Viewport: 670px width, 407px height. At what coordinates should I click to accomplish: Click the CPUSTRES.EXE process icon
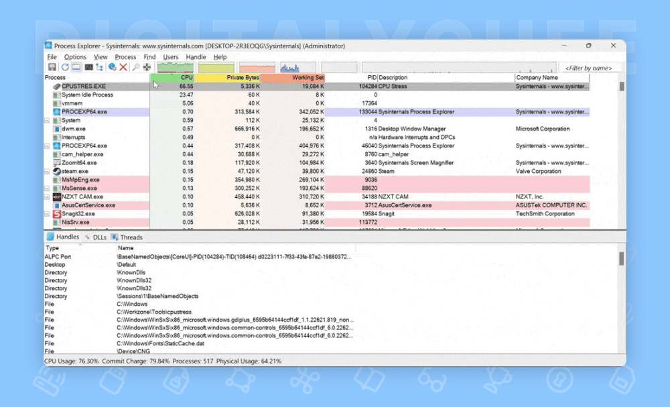[x=57, y=86]
